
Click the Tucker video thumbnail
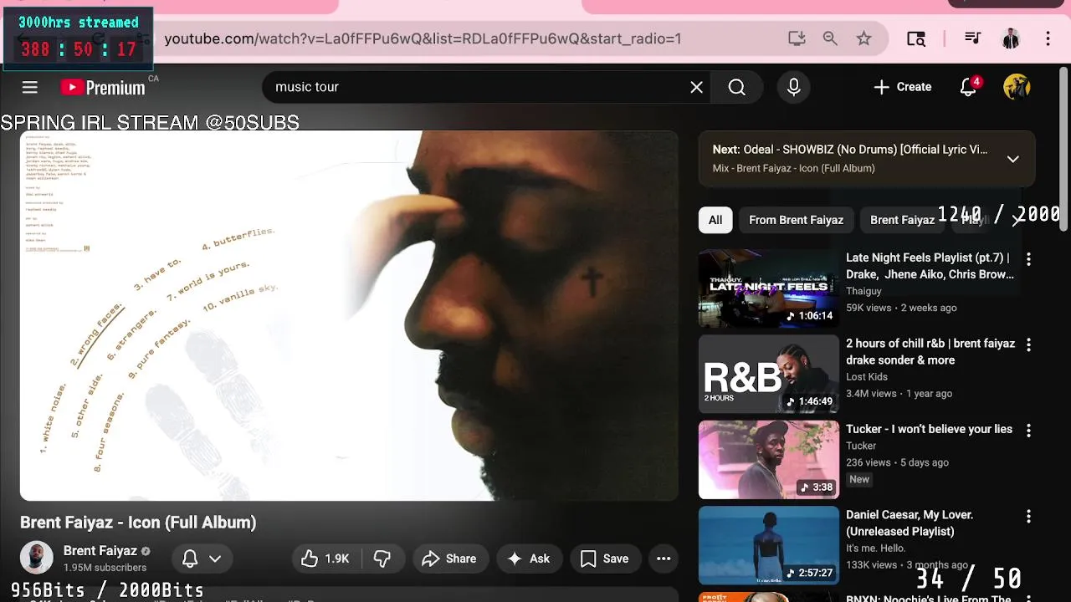(x=769, y=460)
